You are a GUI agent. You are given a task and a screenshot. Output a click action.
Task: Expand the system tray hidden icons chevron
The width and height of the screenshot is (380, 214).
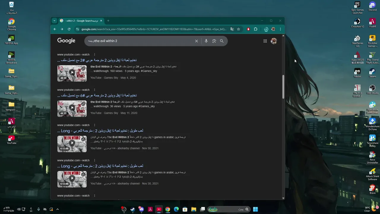58,209
